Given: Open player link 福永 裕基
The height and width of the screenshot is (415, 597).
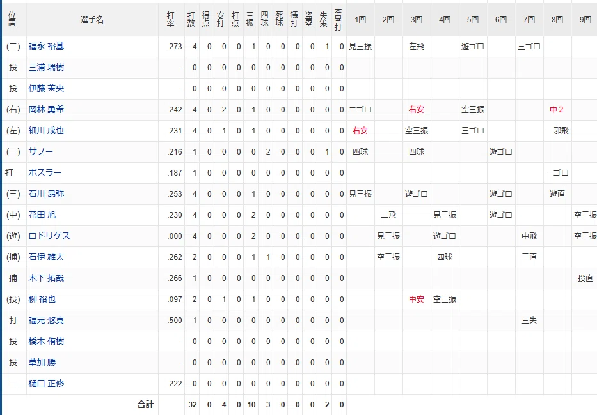Looking at the screenshot, I should click(46, 47).
